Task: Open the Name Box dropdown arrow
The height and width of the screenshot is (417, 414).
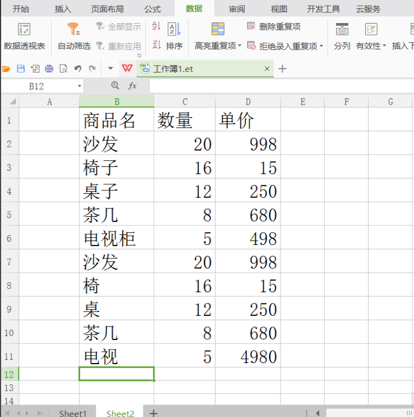Action: (79, 86)
